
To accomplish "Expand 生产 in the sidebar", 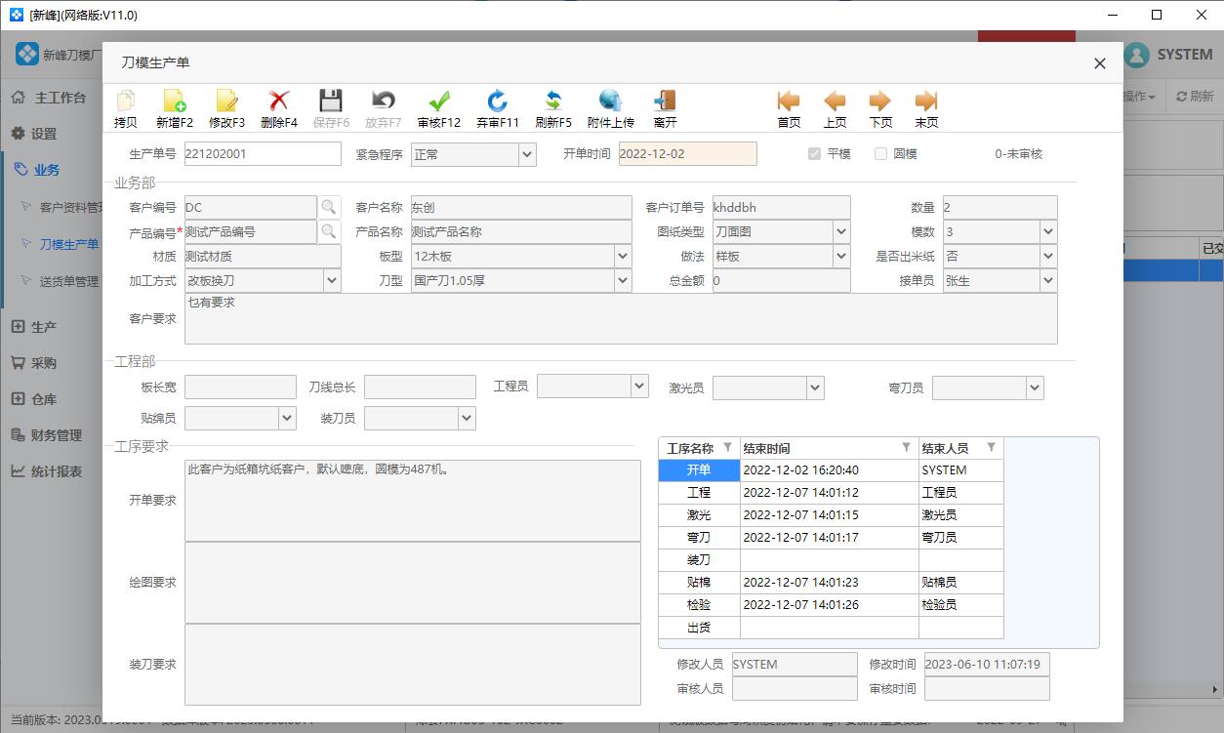I will (x=35, y=327).
